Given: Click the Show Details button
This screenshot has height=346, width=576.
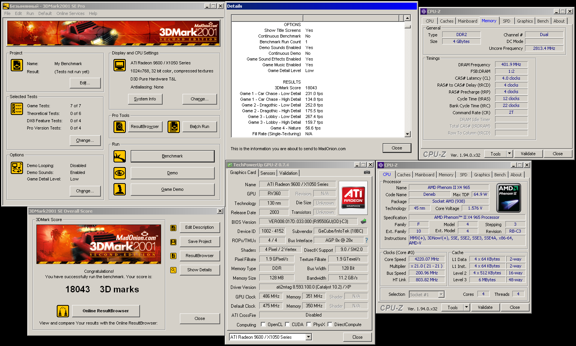Looking at the screenshot, I should [x=200, y=270].
